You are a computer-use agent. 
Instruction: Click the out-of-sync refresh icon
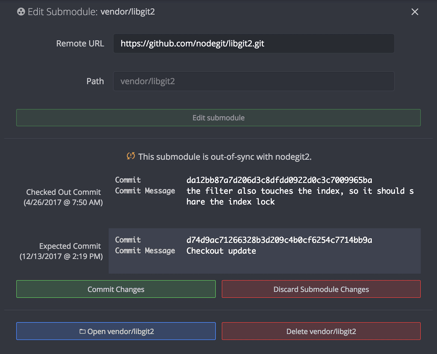tap(131, 156)
